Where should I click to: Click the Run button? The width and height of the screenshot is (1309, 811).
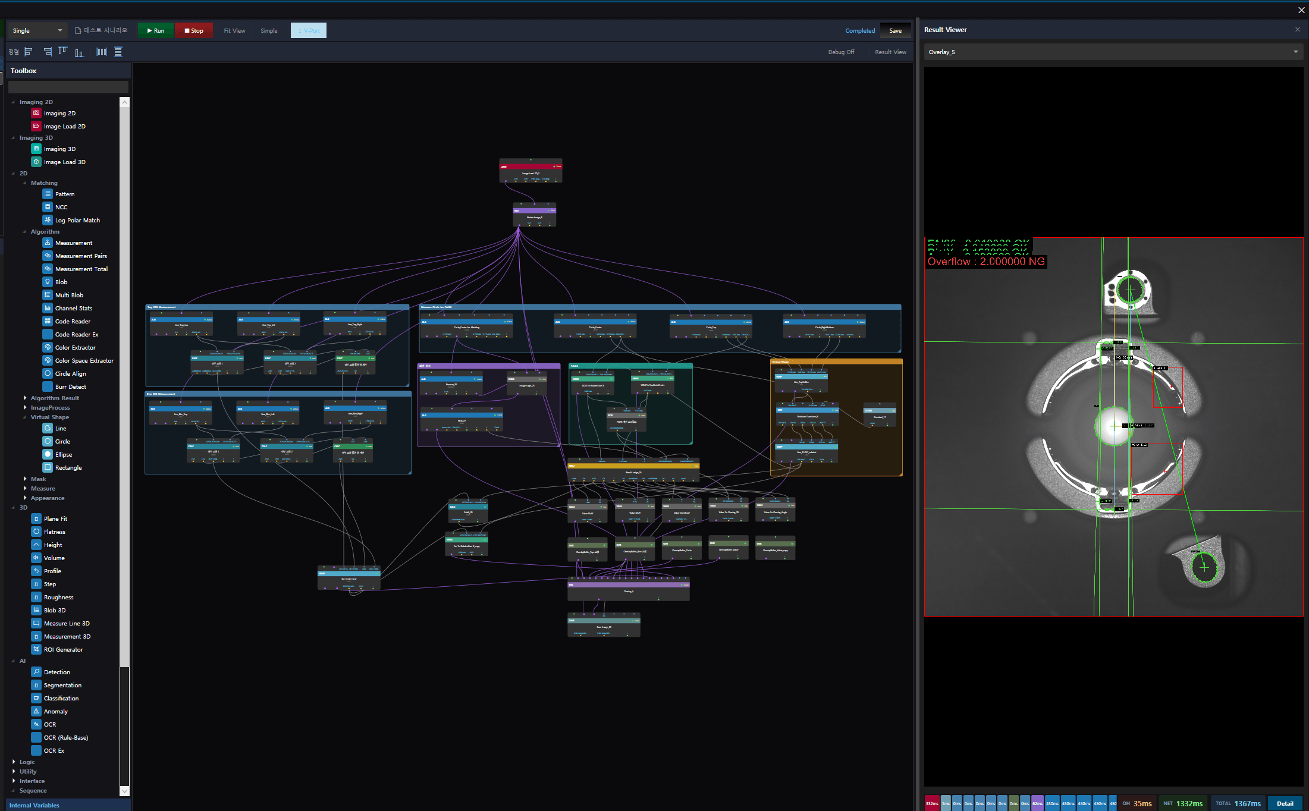tap(156, 30)
